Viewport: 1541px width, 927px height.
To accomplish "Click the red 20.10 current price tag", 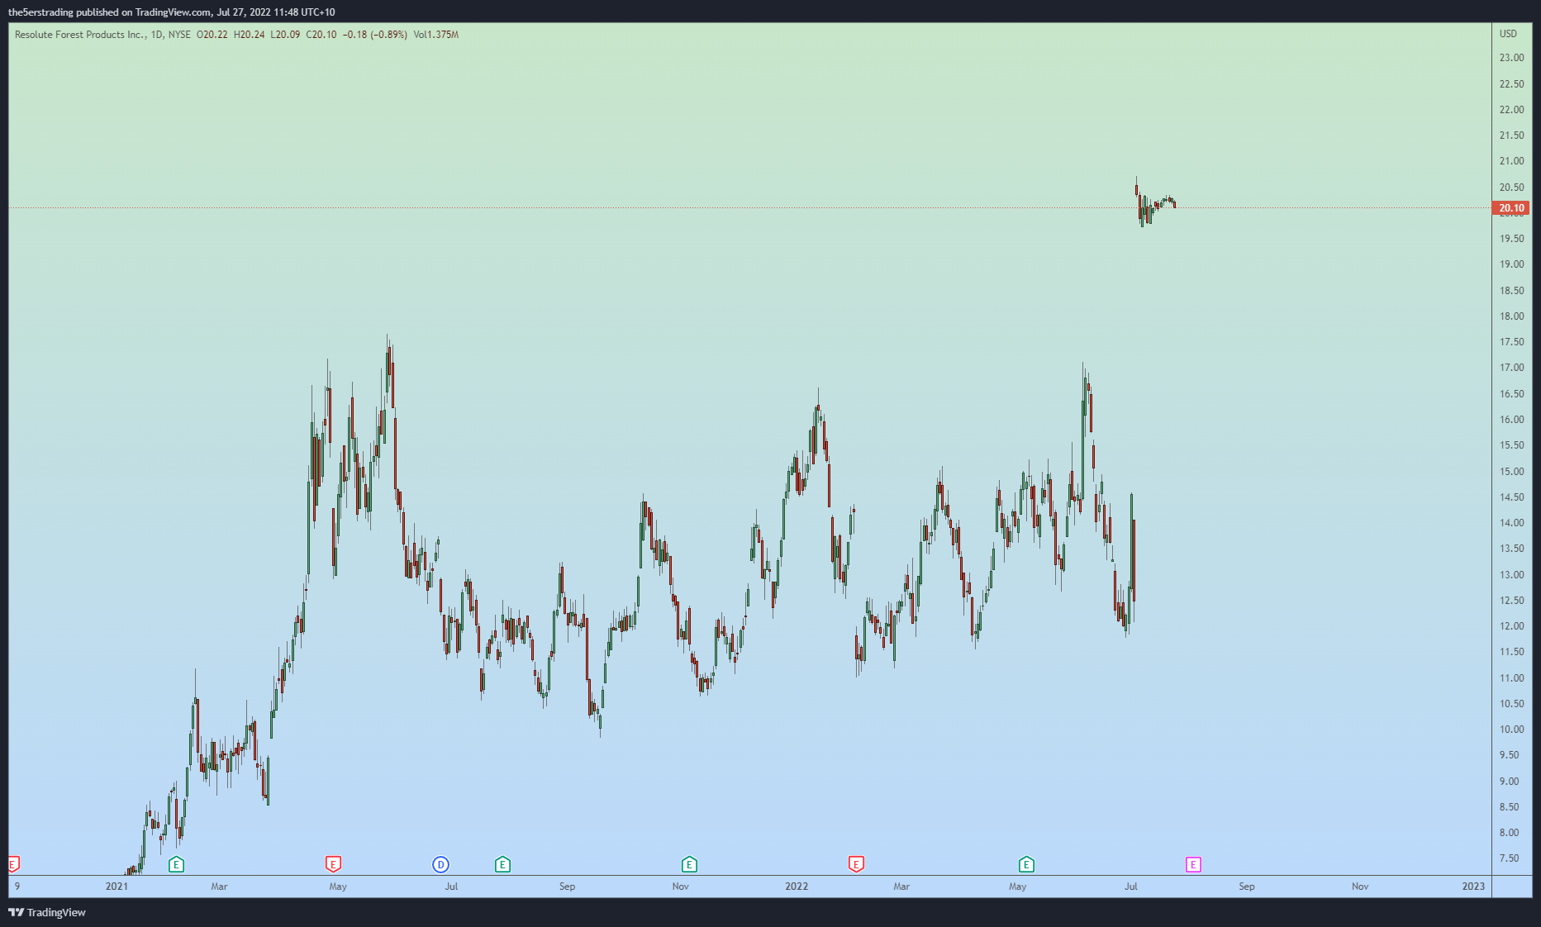I will pos(1511,208).
